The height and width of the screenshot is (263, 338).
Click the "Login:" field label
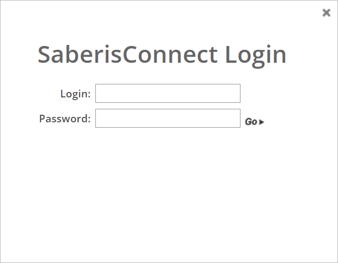click(x=75, y=94)
